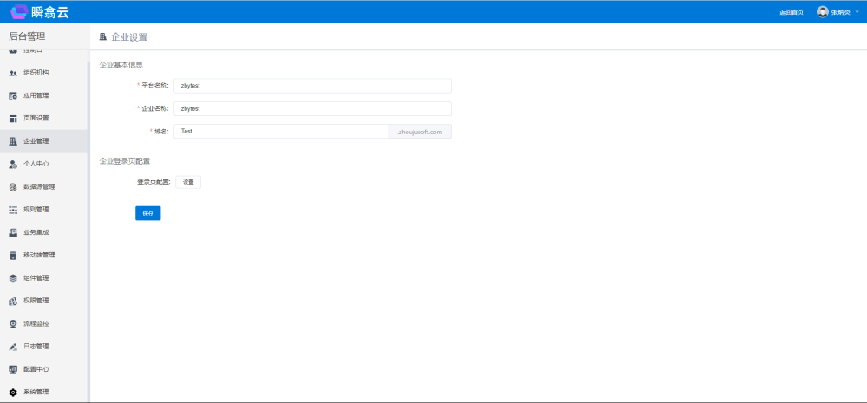Click the 流程监控 icon in sidebar
This screenshot has width=867, height=403.
tap(13, 323)
